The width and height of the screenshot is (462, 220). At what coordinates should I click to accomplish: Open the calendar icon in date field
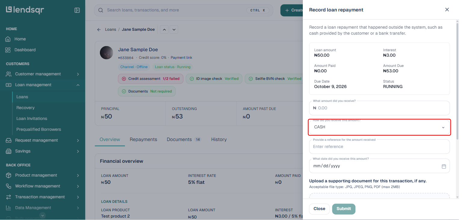pos(444,166)
